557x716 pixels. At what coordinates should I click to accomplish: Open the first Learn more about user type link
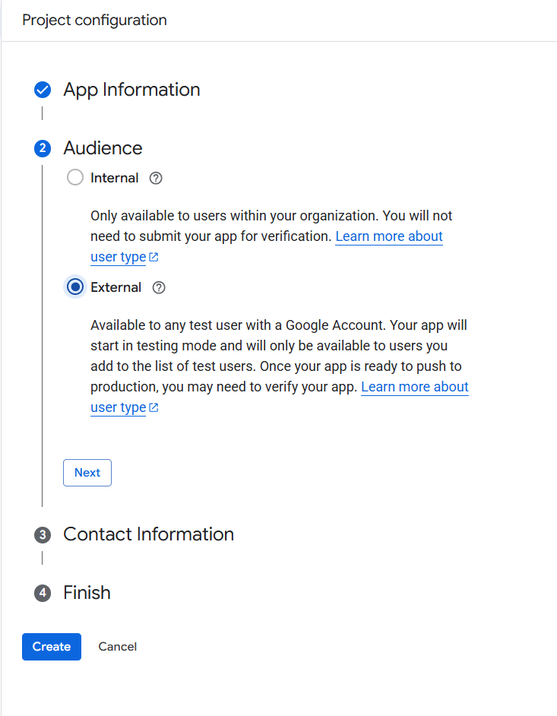[388, 236]
